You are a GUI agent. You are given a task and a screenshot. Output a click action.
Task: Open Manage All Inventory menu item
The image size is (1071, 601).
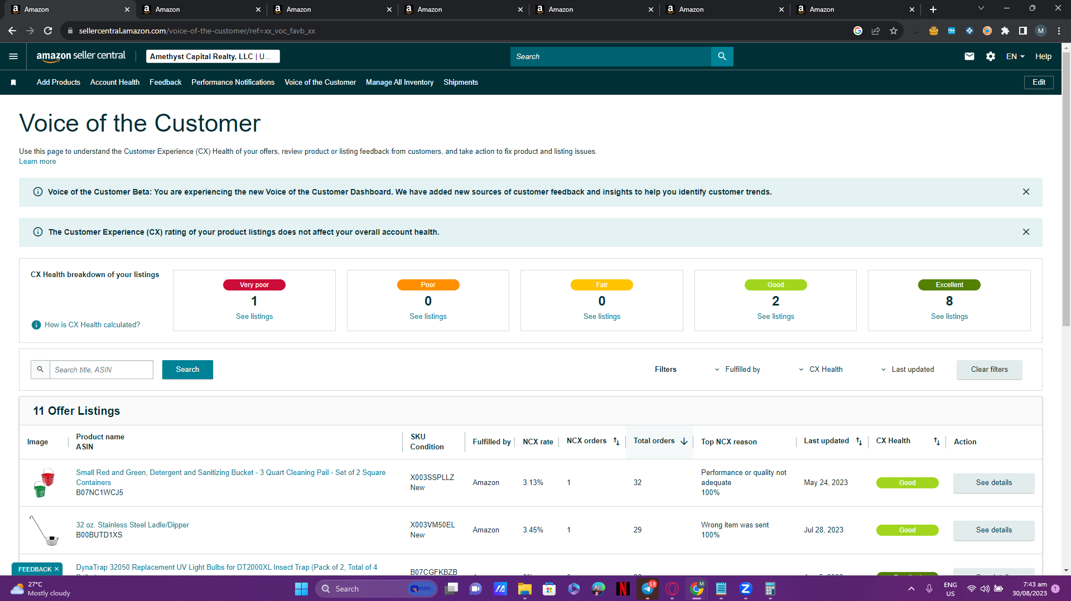pos(399,83)
